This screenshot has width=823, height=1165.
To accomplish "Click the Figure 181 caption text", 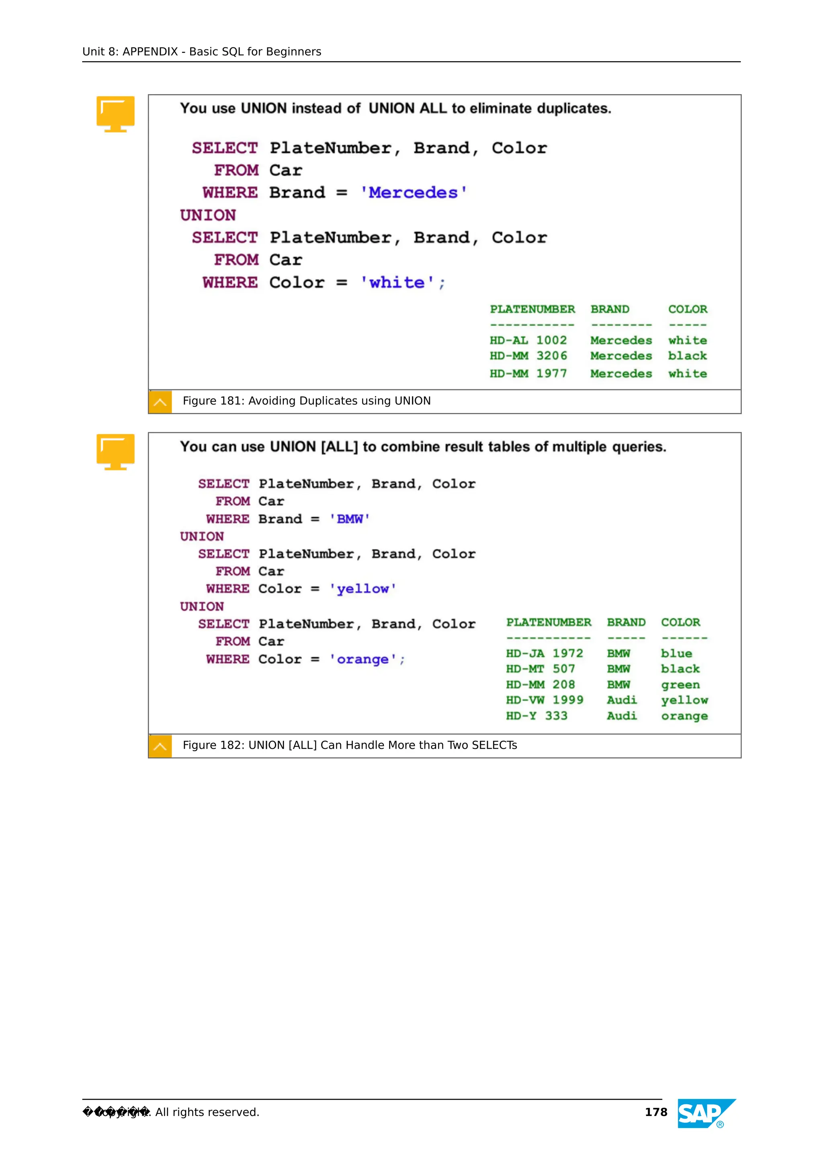I will pyautogui.click(x=306, y=401).
